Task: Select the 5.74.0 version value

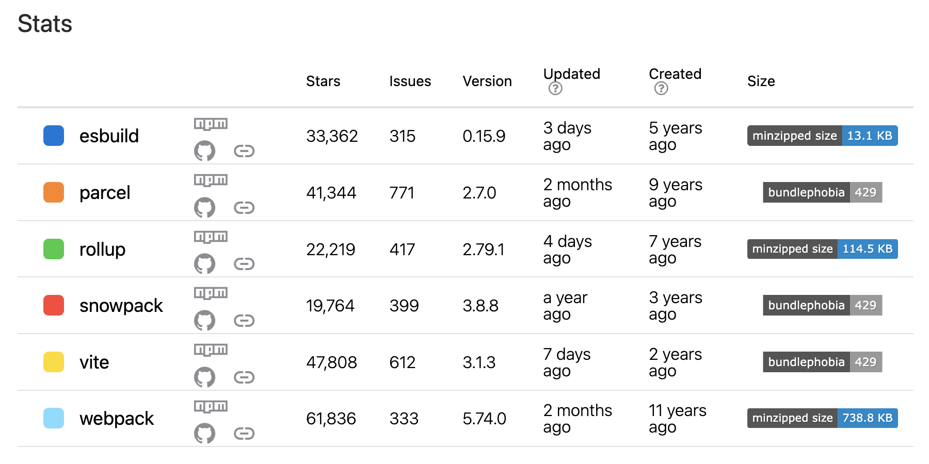Action: click(484, 419)
